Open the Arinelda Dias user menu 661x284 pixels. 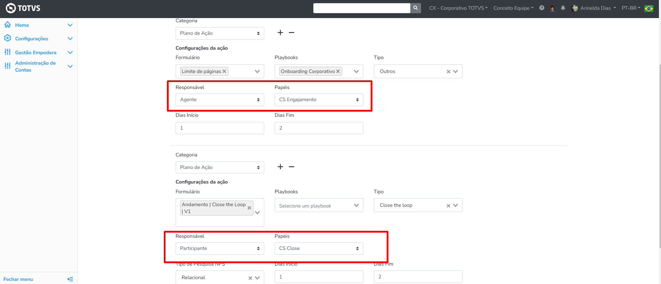[x=595, y=8]
